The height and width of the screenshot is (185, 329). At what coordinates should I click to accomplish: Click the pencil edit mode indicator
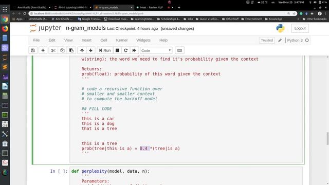pos(280,40)
